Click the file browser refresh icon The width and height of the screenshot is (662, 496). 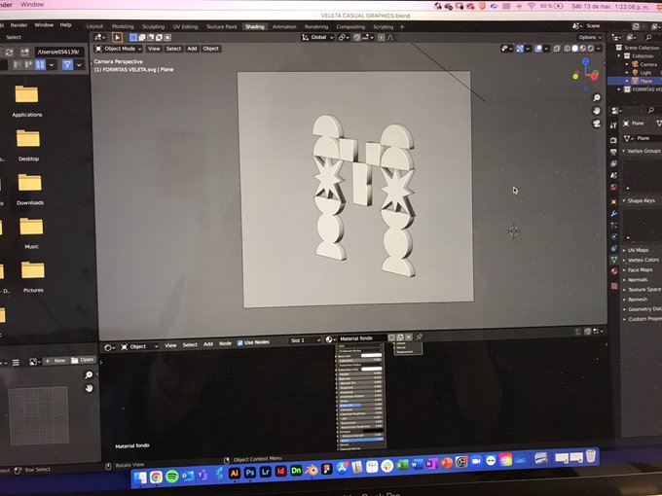tap(10, 53)
